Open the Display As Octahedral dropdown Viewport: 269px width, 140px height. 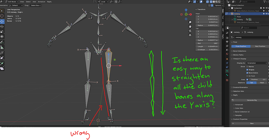point(257,63)
